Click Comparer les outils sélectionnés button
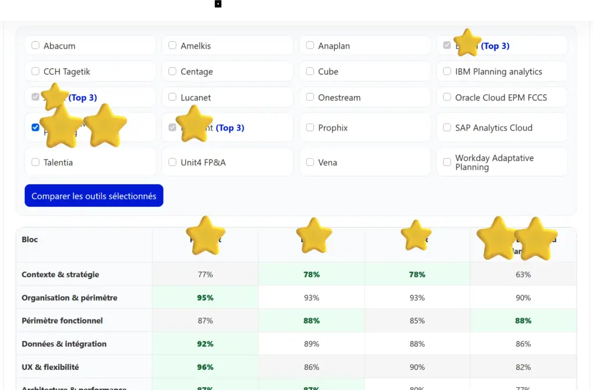593x390 pixels. (x=94, y=196)
